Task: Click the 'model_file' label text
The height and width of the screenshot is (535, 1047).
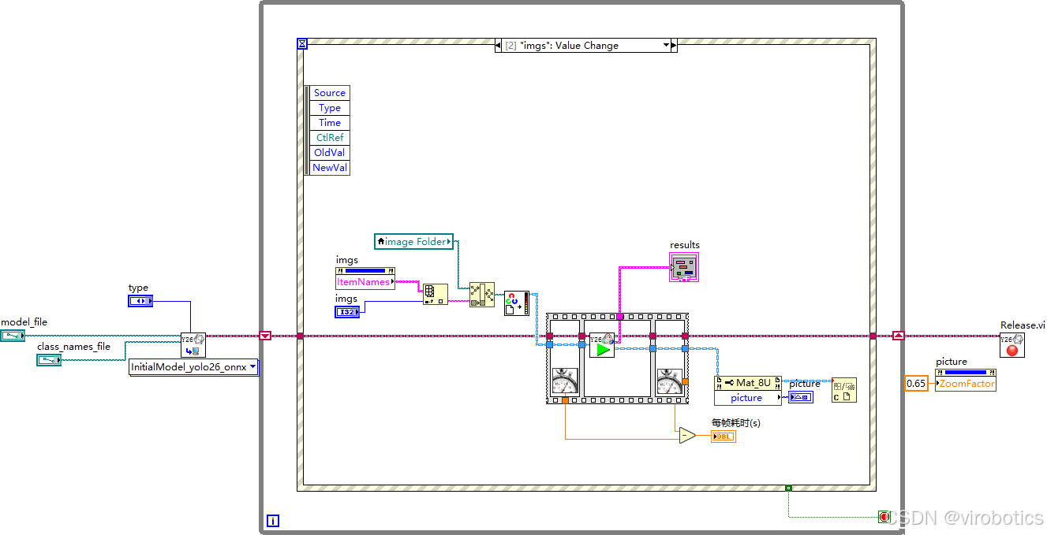Action: 24,322
